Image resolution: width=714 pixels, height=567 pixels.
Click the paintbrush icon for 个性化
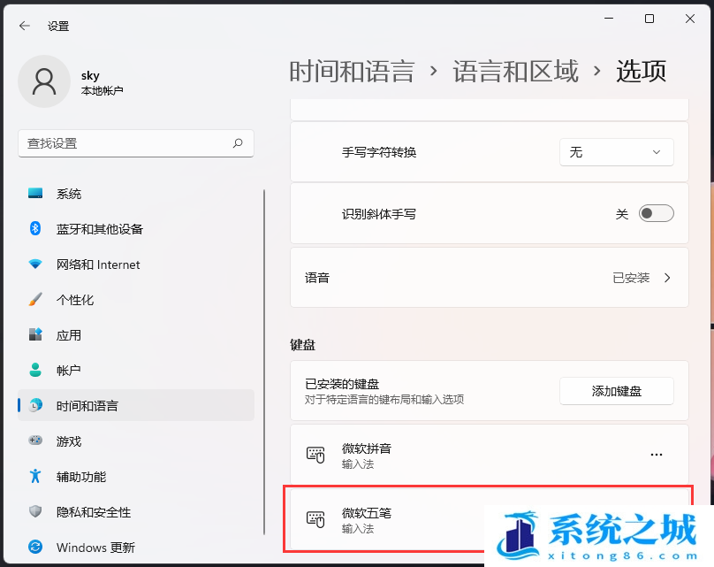[35, 300]
